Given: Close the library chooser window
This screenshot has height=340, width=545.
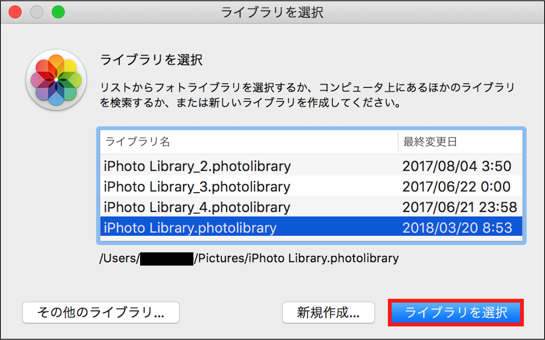Looking at the screenshot, I should (15, 12).
